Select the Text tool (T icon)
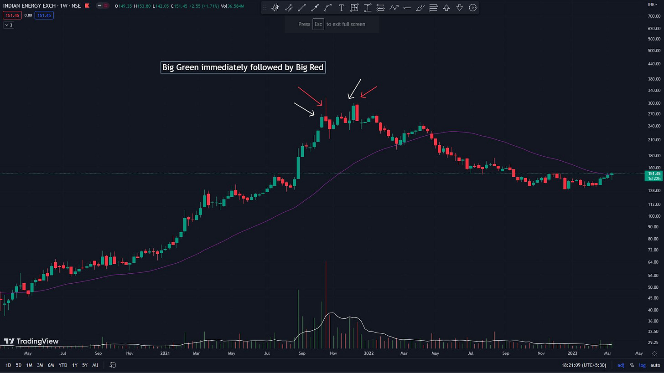Screen dimensions: 664x373 click(341, 8)
